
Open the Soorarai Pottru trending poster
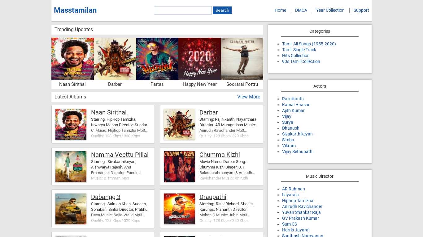click(242, 59)
